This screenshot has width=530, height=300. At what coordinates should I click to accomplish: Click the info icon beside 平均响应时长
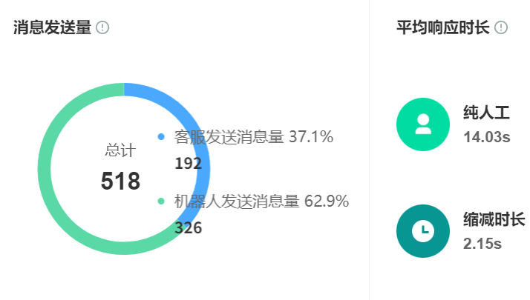click(x=501, y=28)
